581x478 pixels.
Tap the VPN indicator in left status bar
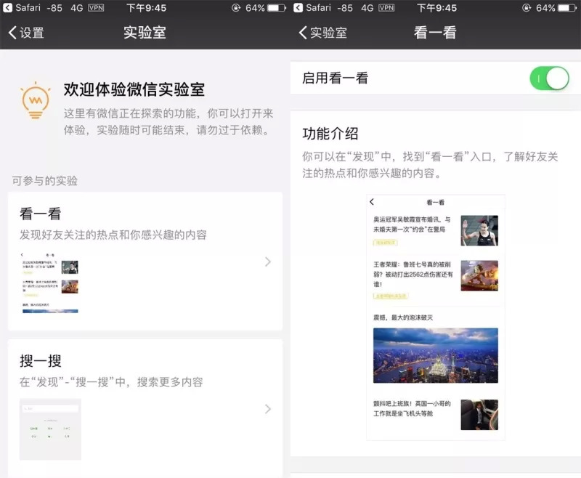(96, 8)
